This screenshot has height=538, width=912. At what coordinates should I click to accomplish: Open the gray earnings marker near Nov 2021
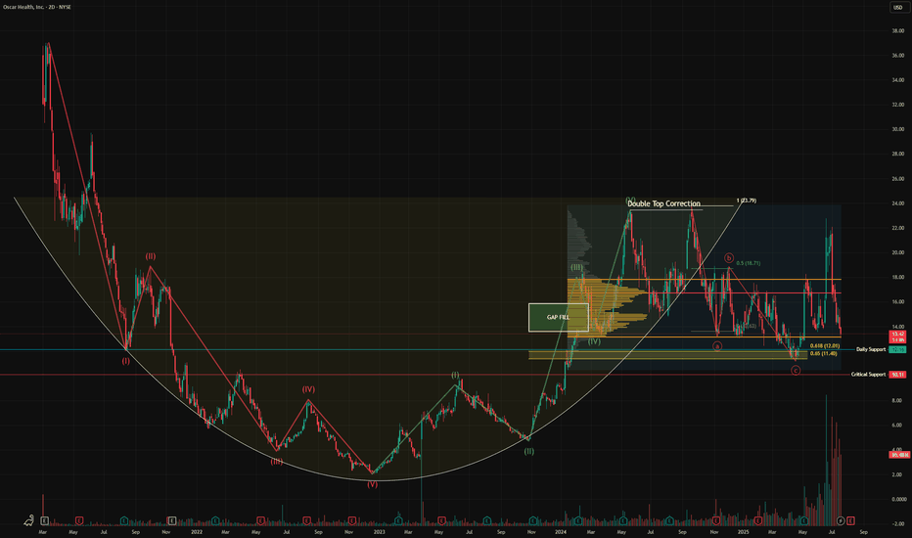click(171, 520)
